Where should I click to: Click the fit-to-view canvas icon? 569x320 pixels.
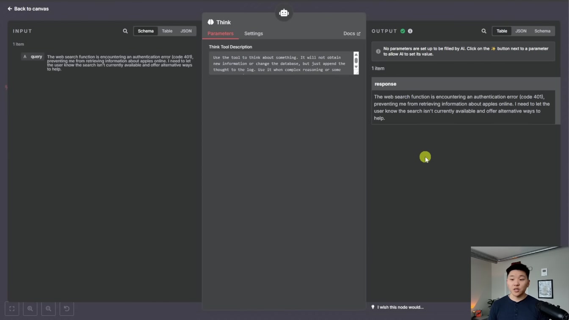tap(12, 309)
